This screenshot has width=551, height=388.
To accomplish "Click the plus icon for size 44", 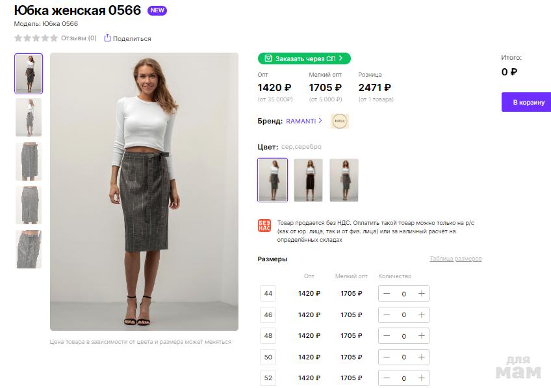I will (x=421, y=294).
